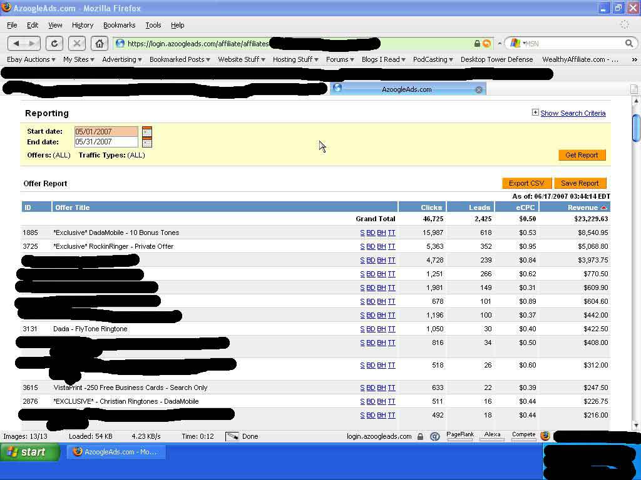Click the eyedropper icon in the status bar
This screenshot has height=480, width=641.
[x=232, y=436]
